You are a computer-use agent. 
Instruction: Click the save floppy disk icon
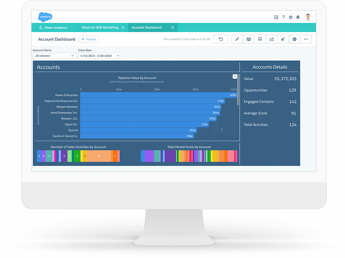click(x=249, y=39)
